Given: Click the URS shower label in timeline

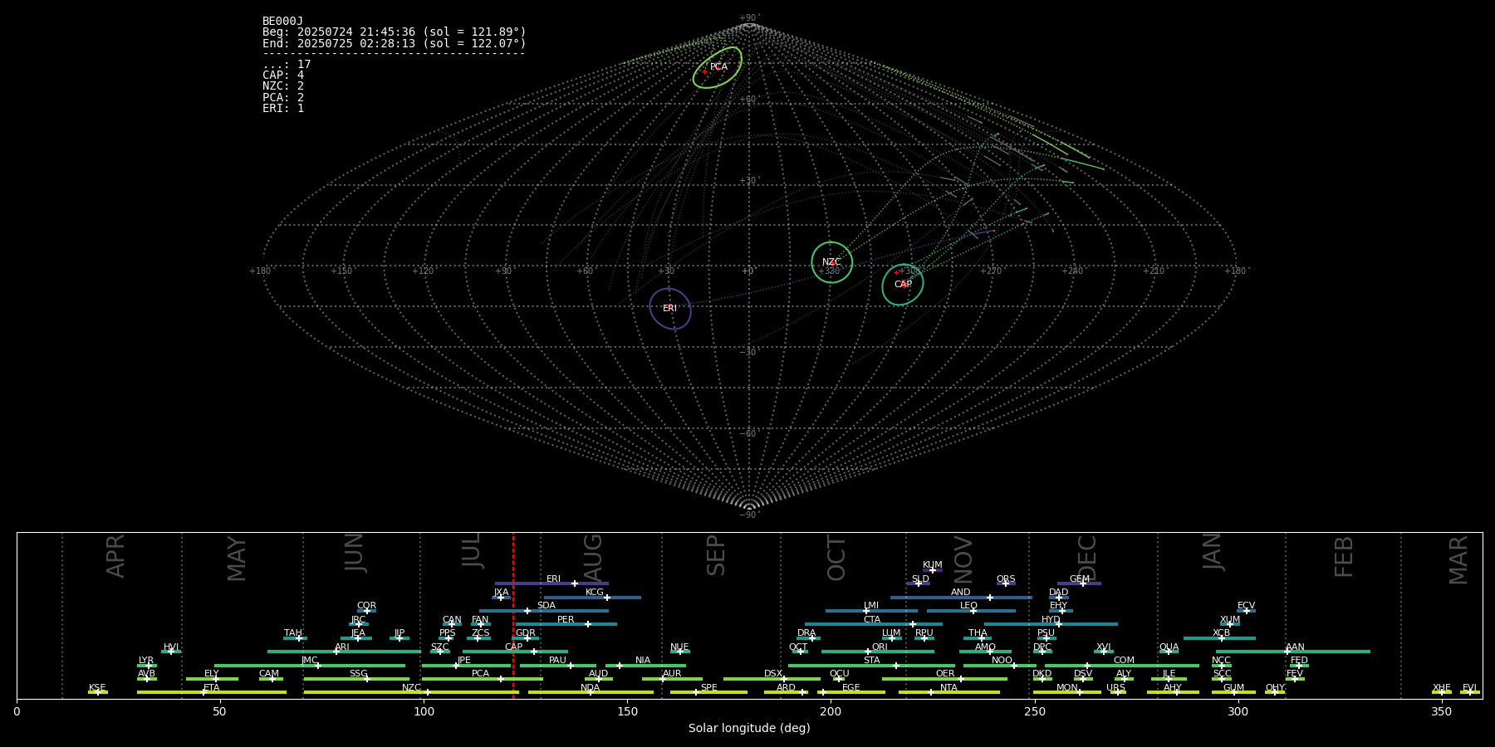Looking at the screenshot, I should click(1116, 688).
